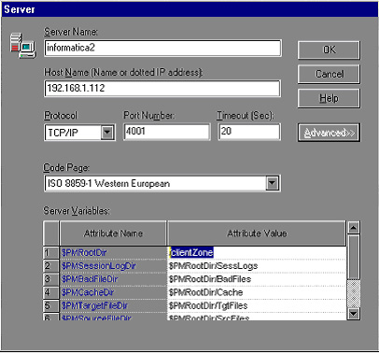
Task: Click the server computer icon
Action: [x=23, y=46]
